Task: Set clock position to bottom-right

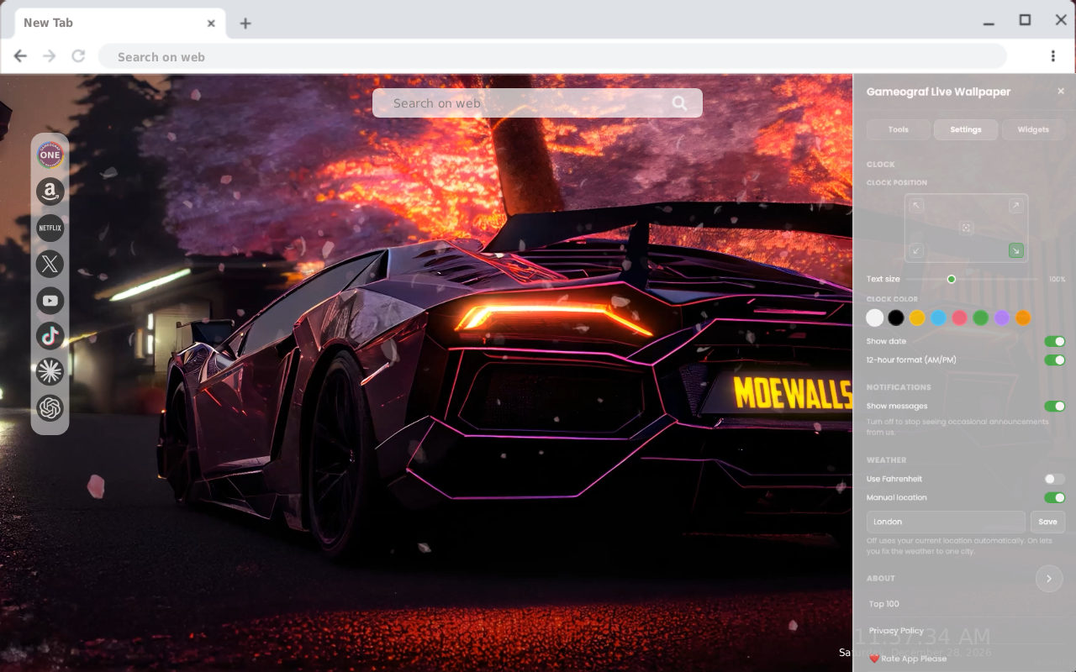Action: click(x=1016, y=250)
